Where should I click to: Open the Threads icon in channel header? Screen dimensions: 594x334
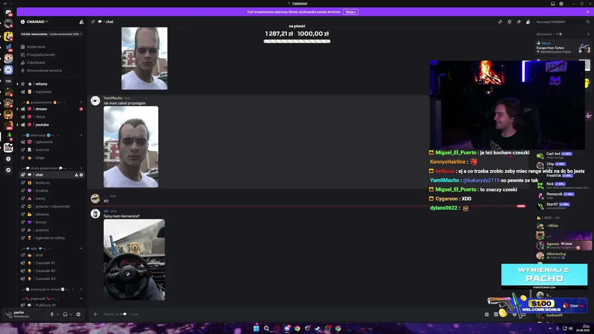(x=500, y=22)
